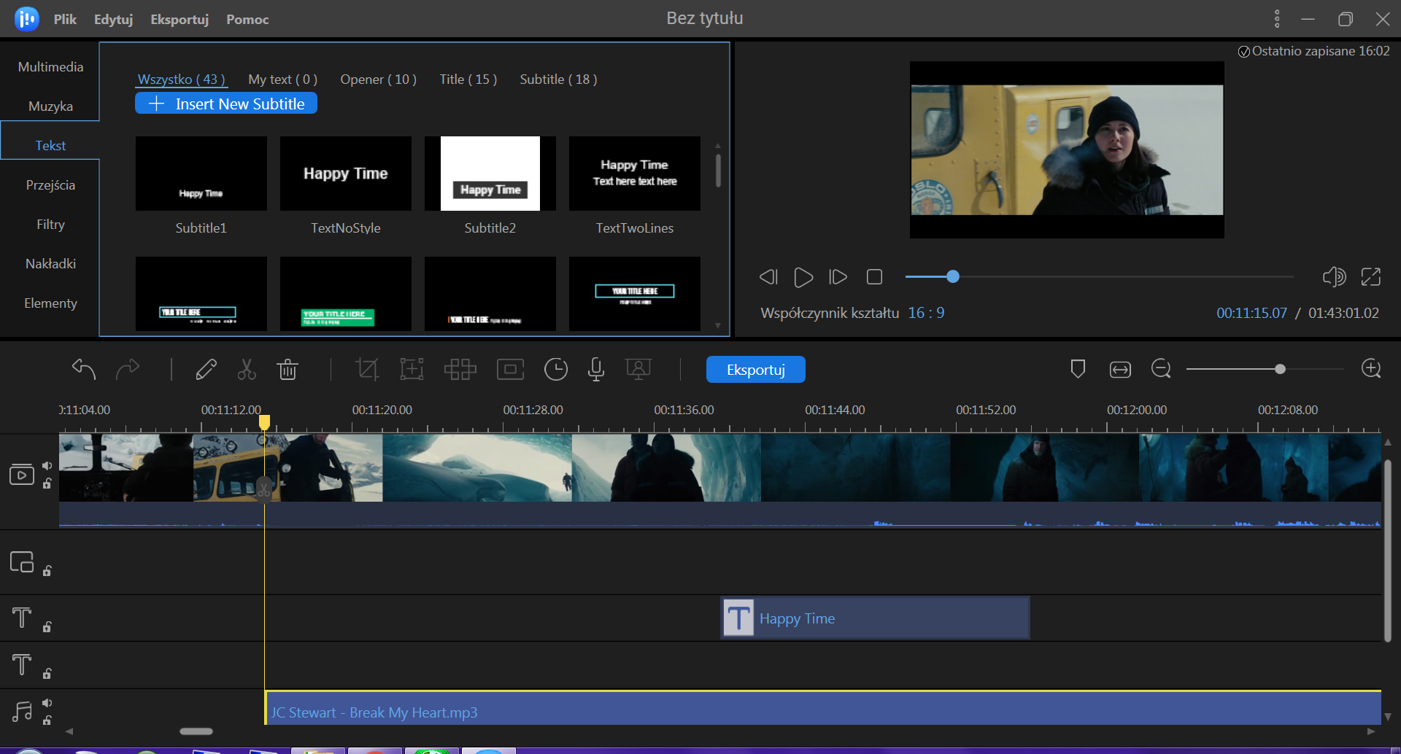Image resolution: width=1401 pixels, height=754 pixels.
Task: Select the TextTwoLines template thumbnail
Action: [x=635, y=174]
